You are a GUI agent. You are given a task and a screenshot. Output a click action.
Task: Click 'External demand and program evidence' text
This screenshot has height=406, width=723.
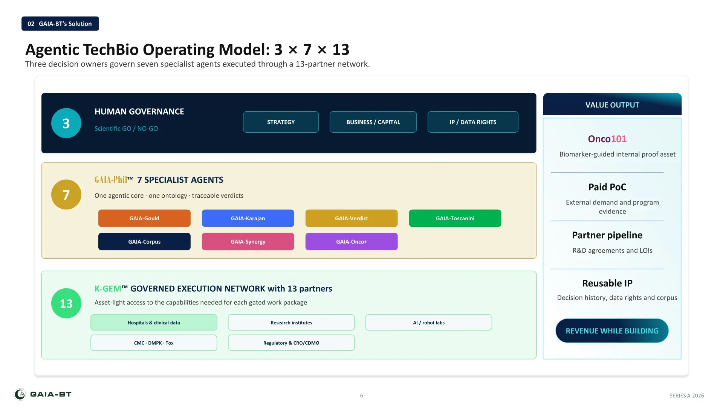coord(613,207)
